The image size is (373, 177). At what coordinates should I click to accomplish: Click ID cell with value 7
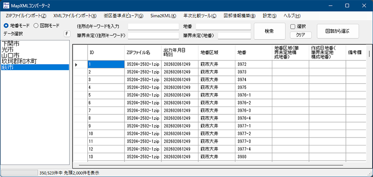106,111
